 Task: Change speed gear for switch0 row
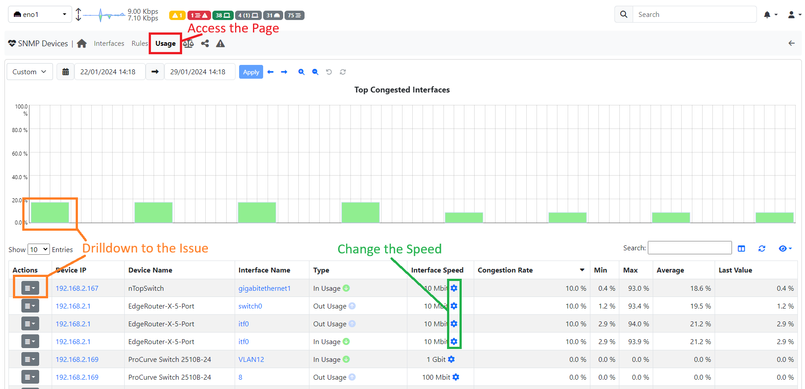point(454,306)
